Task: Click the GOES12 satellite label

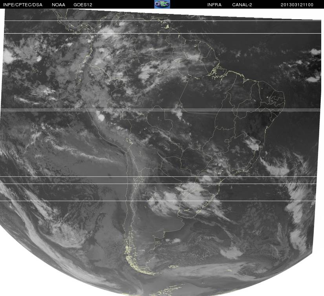Action: [83, 5]
